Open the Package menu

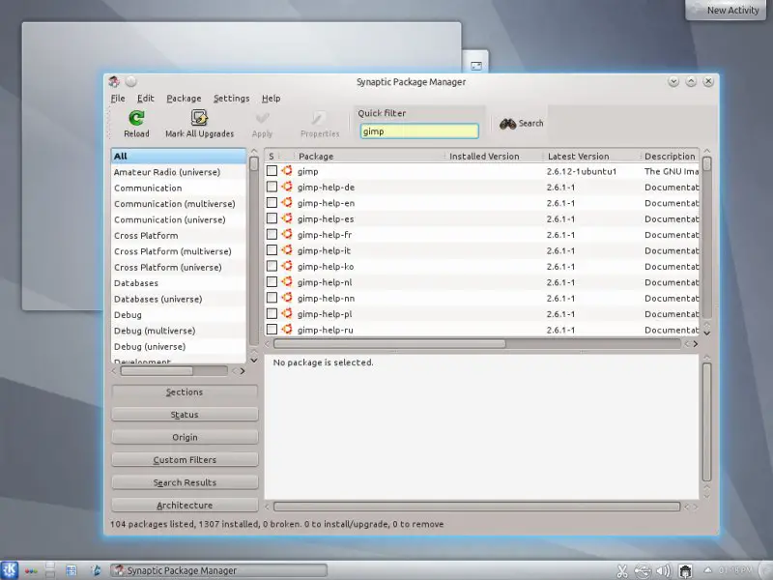pos(184,99)
